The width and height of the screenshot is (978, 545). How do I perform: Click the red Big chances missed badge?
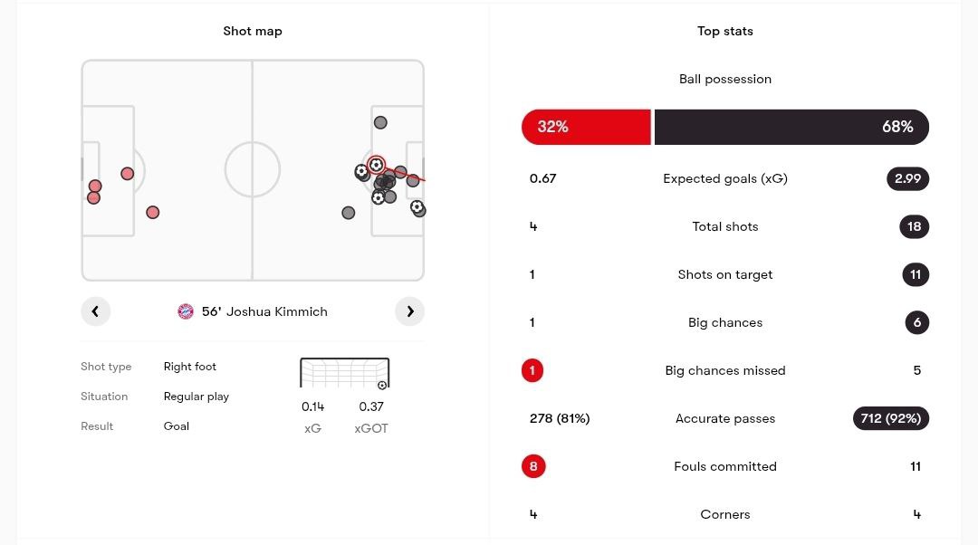[x=532, y=370]
